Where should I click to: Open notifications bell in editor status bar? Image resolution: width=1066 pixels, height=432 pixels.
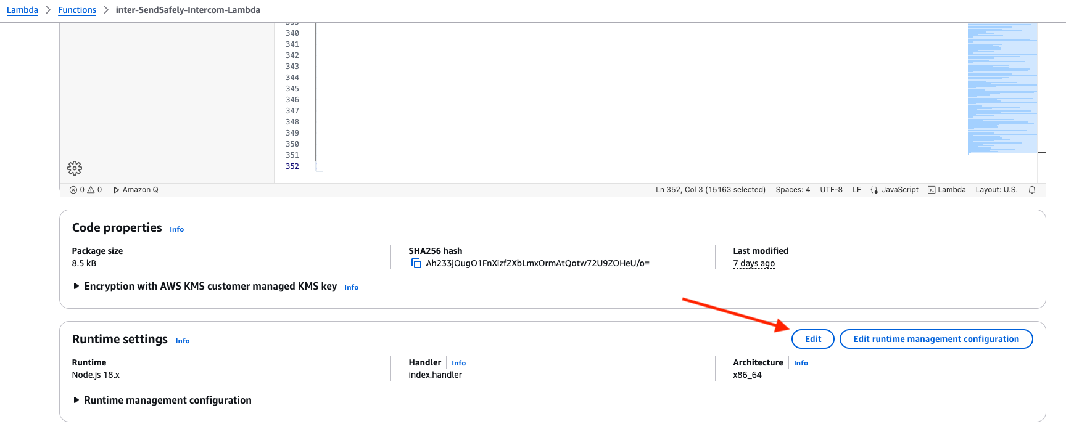1032,190
